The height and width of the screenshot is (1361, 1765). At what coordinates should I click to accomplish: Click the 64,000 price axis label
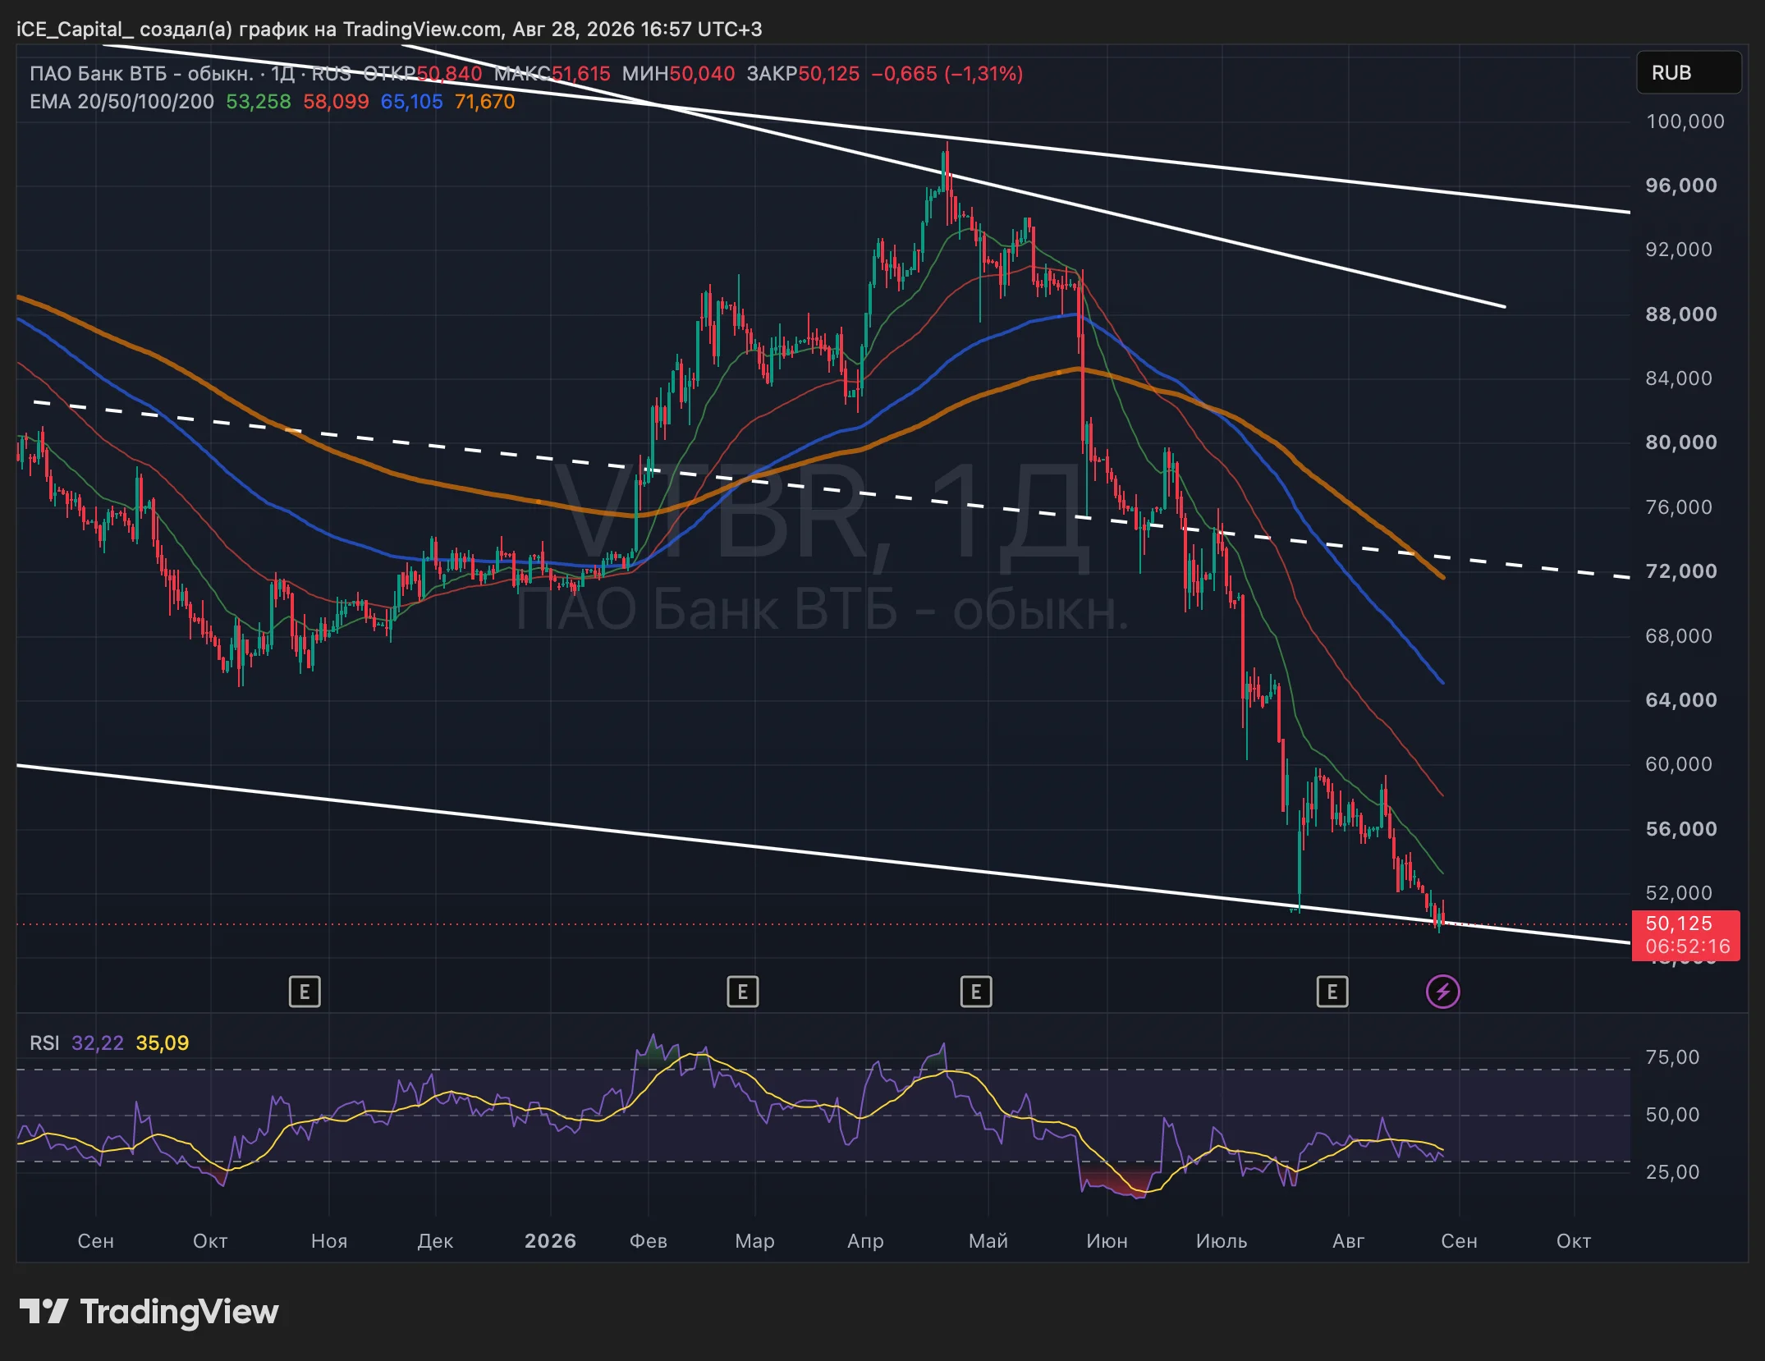(1681, 700)
